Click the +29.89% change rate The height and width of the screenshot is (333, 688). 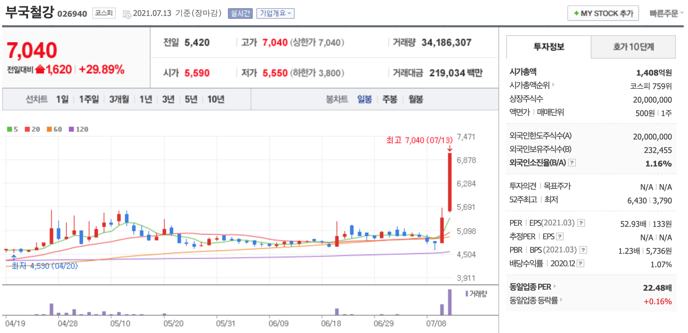[x=102, y=69]
